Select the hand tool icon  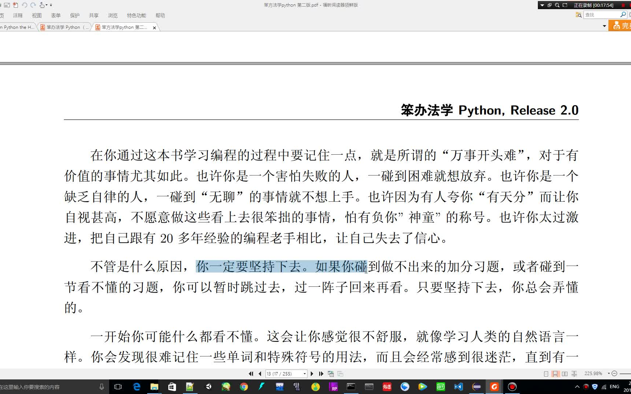(x=42, y=5)
